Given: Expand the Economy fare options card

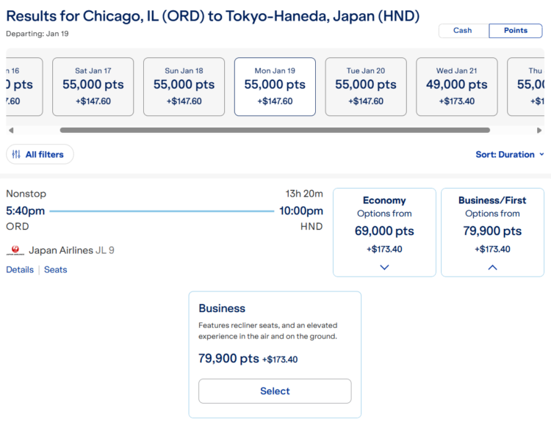Looking at the screenshot, I should pyautogui.click(x=384, y=233).
